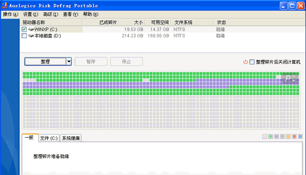
Task: Check the 本地磁盘 (D:) drive checkbox
Action: pos(24,36)
